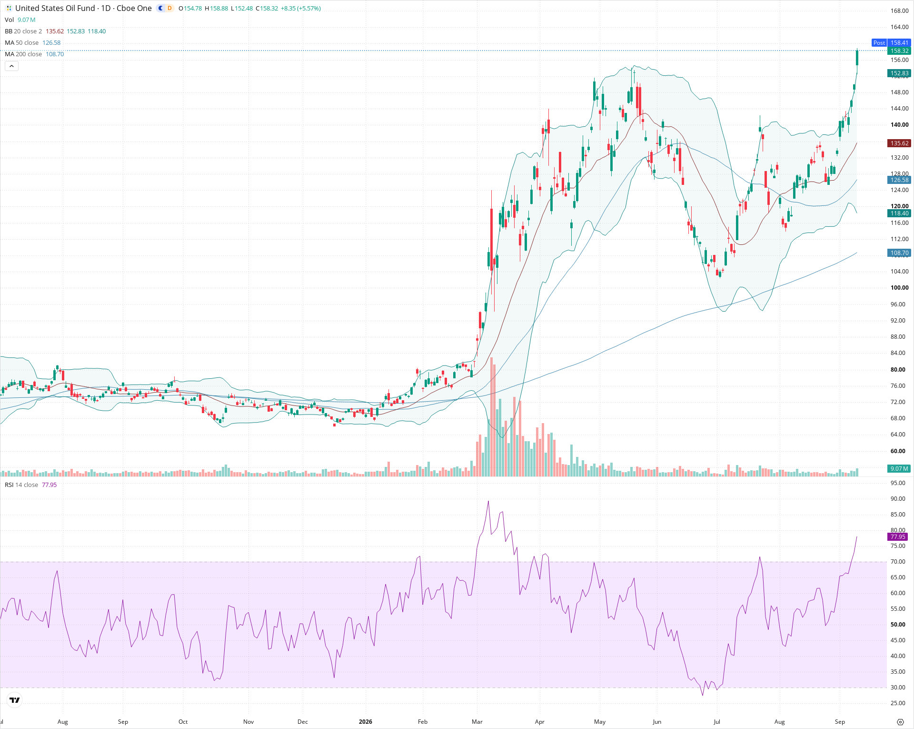This screenshot has height=729, width=914.
Task: Click the Oct label on the time axis
Action: [x=183, y=721]
